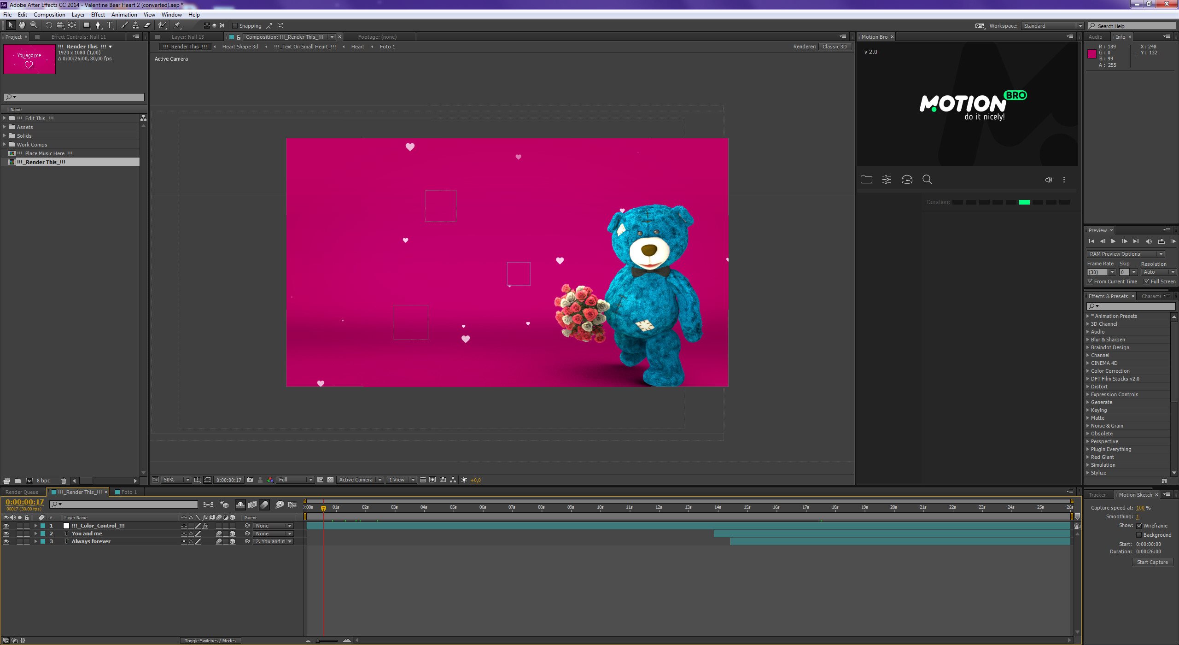
Task: Select the Puppet Pin tool
Action: click(x=178, y=25)
